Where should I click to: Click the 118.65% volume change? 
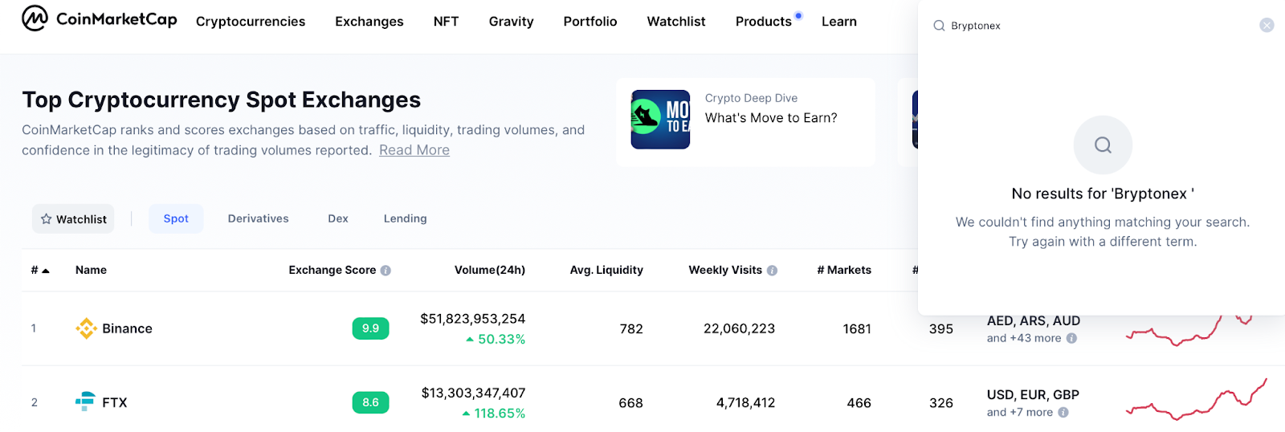[x=493, y=414]
